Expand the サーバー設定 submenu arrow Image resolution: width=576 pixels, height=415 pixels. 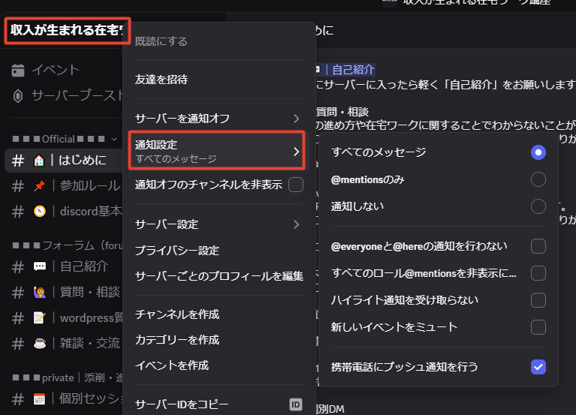point(296,224)
